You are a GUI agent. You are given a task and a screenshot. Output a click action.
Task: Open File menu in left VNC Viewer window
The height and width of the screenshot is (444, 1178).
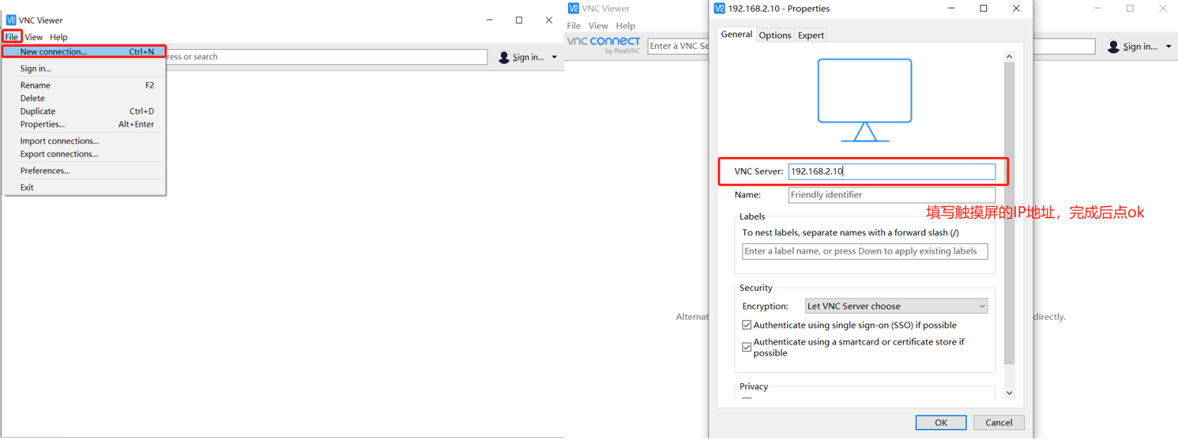11,37
